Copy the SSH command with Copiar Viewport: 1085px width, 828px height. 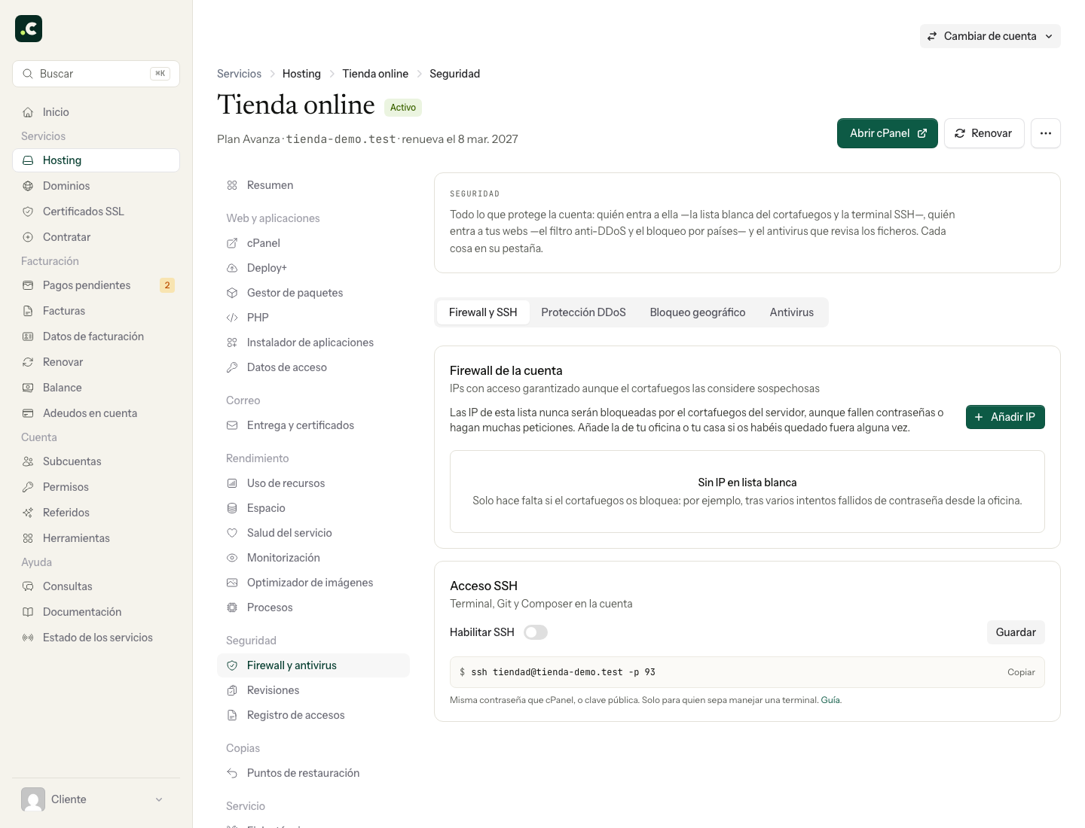pos(1021,672)
